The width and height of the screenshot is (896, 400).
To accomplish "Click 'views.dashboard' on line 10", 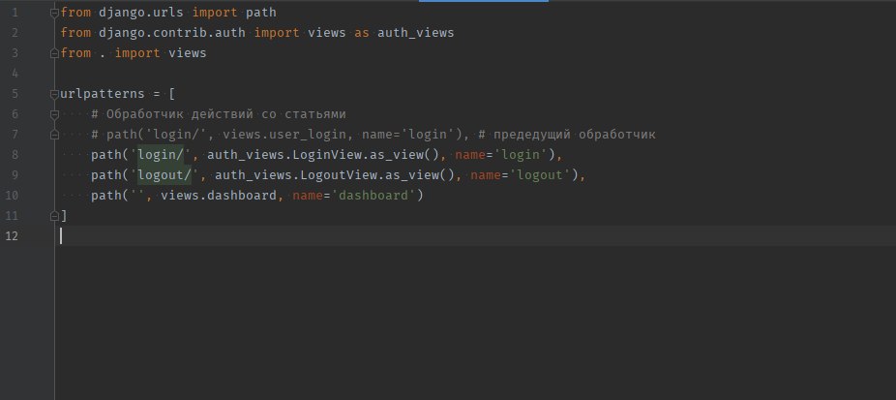I will pos(219,195).
